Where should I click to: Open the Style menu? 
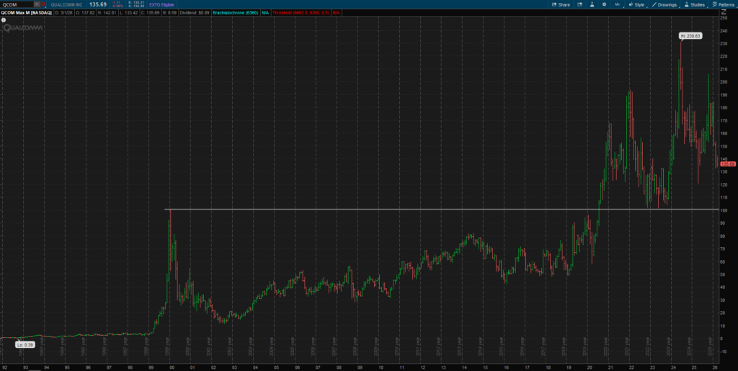636,4
